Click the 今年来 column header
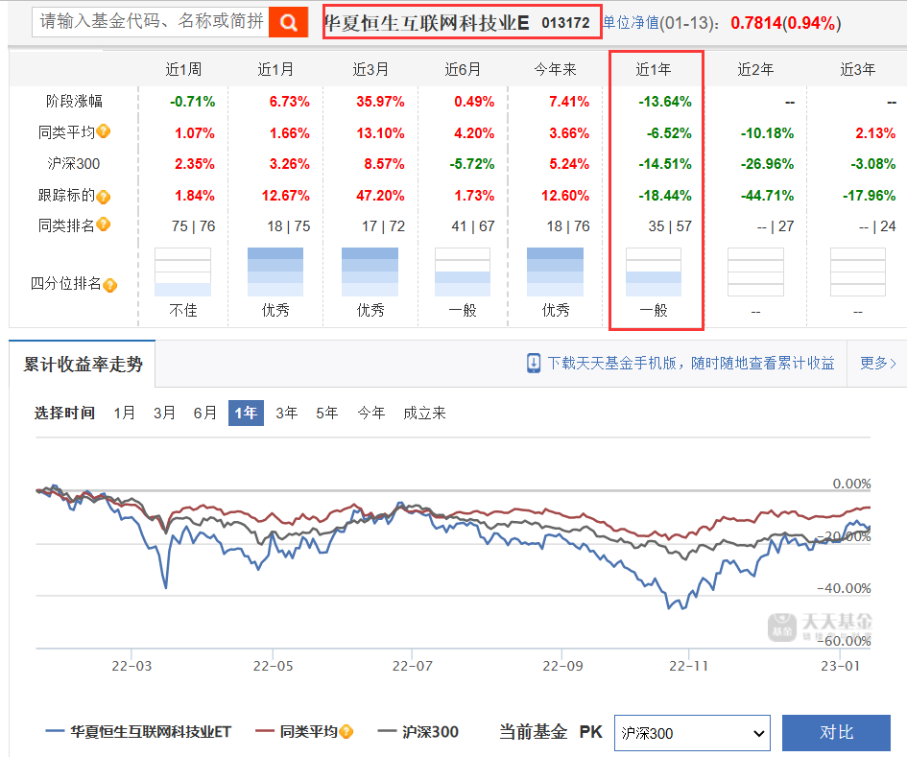This screenshot has height=757, width=907. point(556,69)
